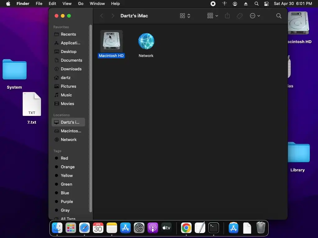Viewport: 318px width, 238px height.
Task: Select the Macintosh HD desktop drive
Action: pyautogui.click(x=298, y=23)
